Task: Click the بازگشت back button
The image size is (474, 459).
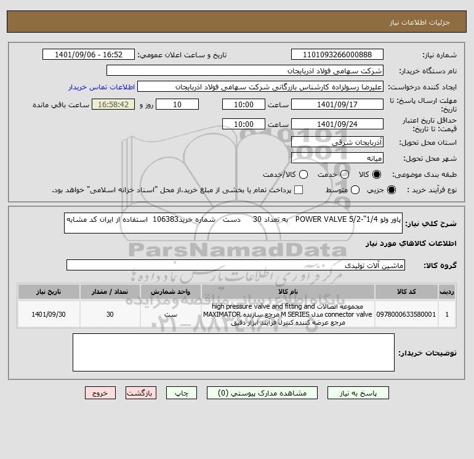Action: tap(141, 393)
